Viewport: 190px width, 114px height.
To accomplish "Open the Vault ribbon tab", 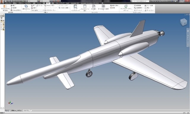I will pos(67,3).
